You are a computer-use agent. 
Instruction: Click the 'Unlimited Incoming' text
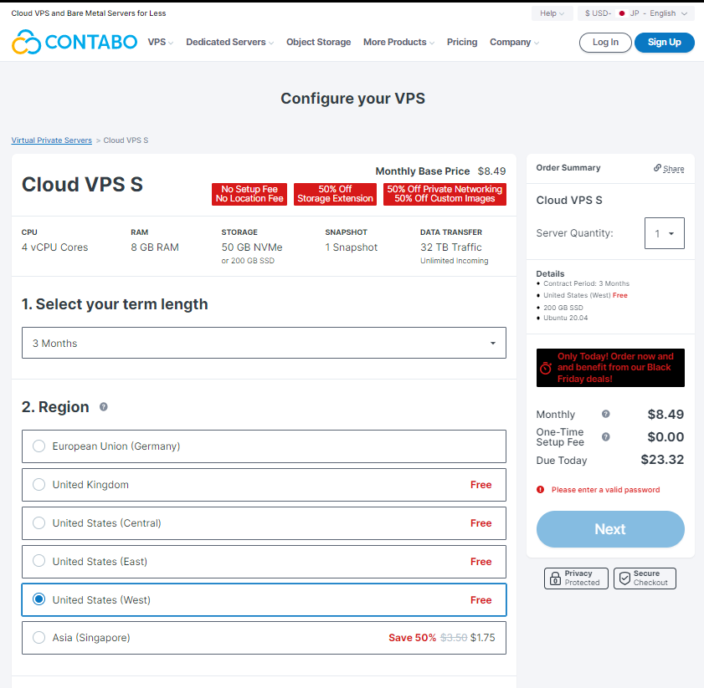pyautogui.click(x=455, y=261)
